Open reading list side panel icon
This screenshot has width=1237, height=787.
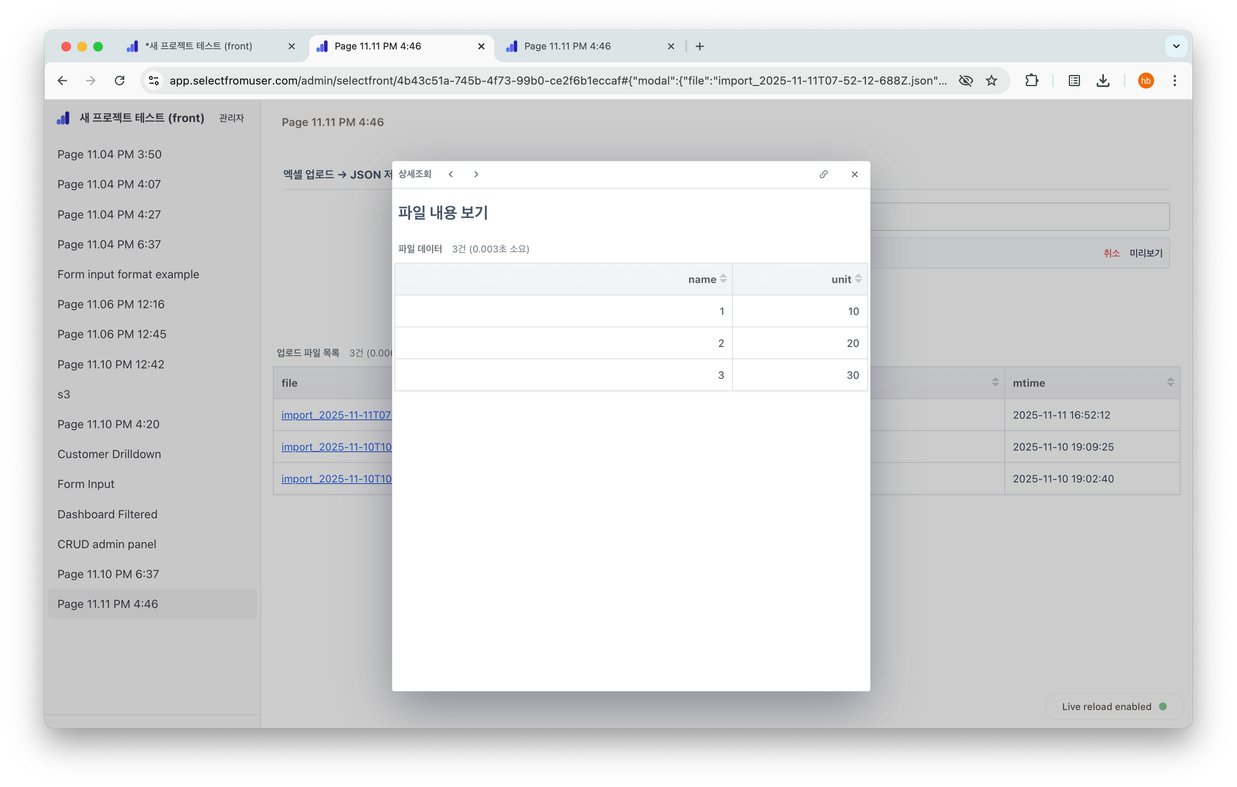tap(1074, 80)
